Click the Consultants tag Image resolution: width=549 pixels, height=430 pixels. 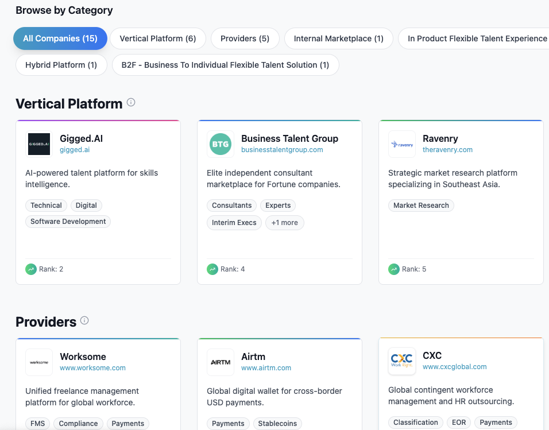[x=232, y=205]
